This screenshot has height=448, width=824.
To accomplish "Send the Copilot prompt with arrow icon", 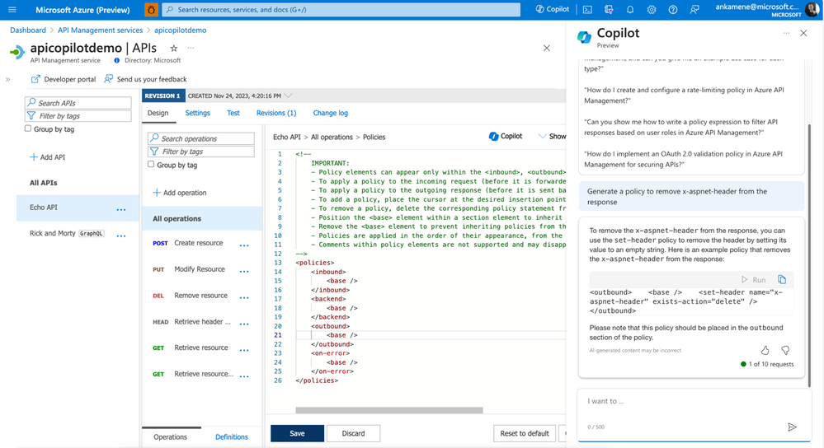I will tap(793, 427).
